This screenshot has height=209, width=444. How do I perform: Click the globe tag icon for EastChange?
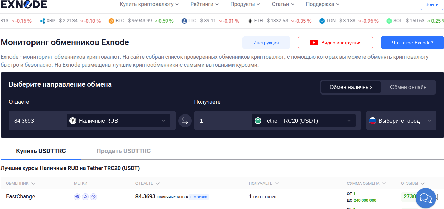(x=77, y=197)
